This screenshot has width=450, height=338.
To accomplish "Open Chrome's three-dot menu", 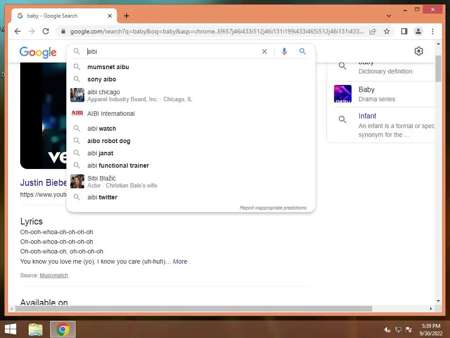I will [432, 31].
